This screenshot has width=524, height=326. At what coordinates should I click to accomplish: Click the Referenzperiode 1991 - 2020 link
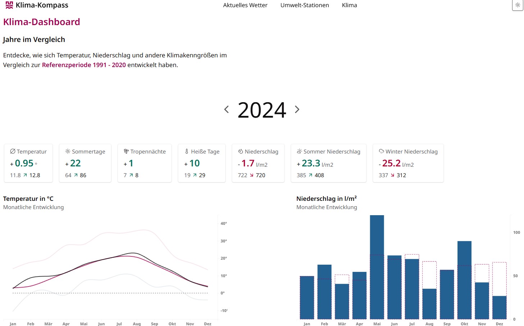(84, 65)
